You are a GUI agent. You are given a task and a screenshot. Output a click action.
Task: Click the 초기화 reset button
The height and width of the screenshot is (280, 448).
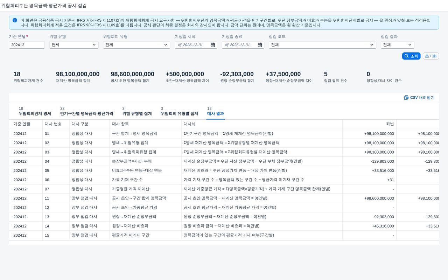[x=431, y=56]
